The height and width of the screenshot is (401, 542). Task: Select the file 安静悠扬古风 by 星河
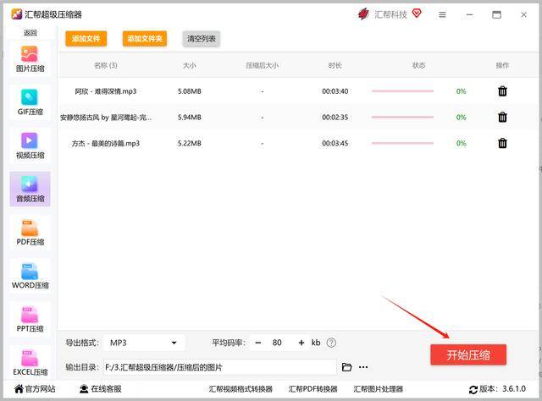106,118
